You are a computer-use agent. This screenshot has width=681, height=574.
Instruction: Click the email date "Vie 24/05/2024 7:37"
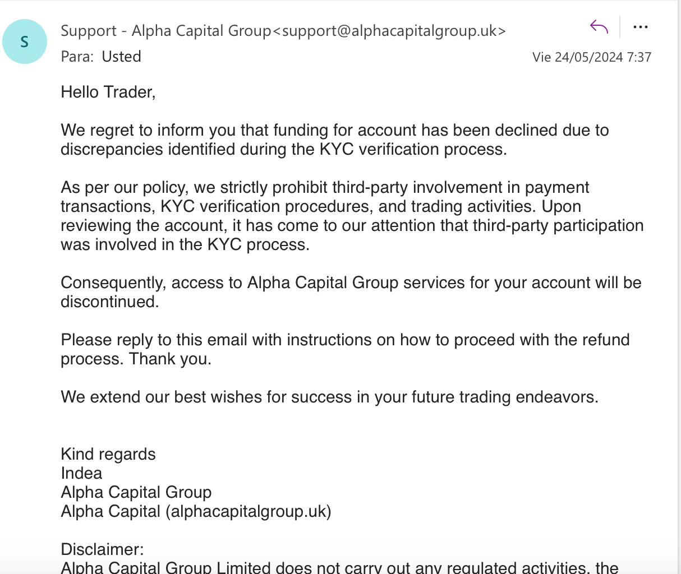[591, 57]
